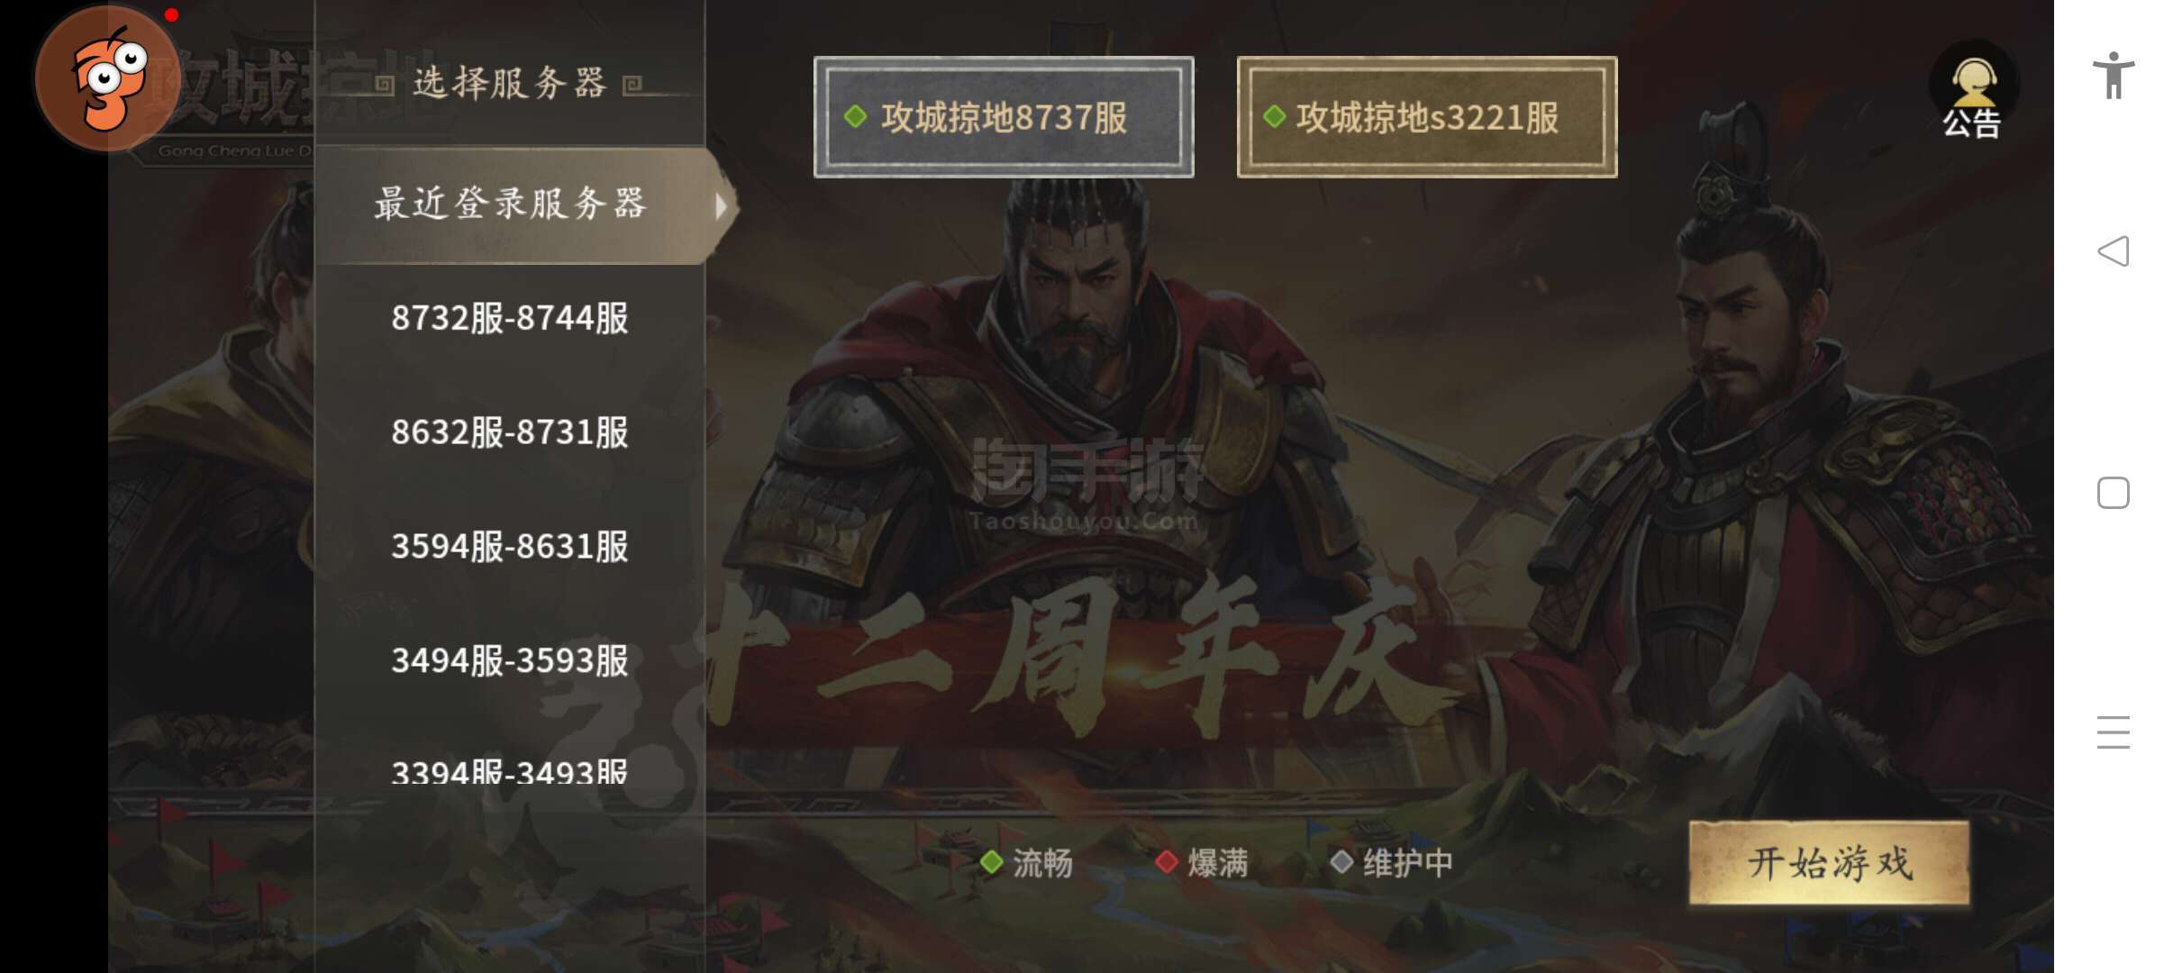Tap the orange shrimp mascot floating icon
This screenshot has width=2173, height=973.
pos(107,78)
